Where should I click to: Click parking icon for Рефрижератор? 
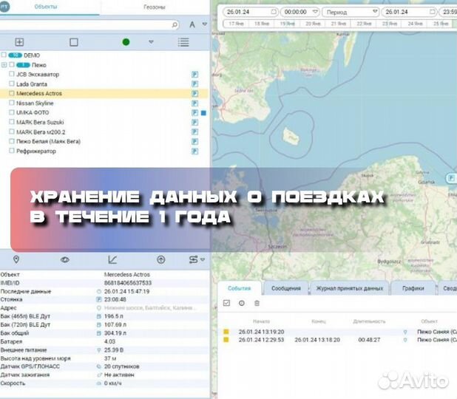point(195,151)
